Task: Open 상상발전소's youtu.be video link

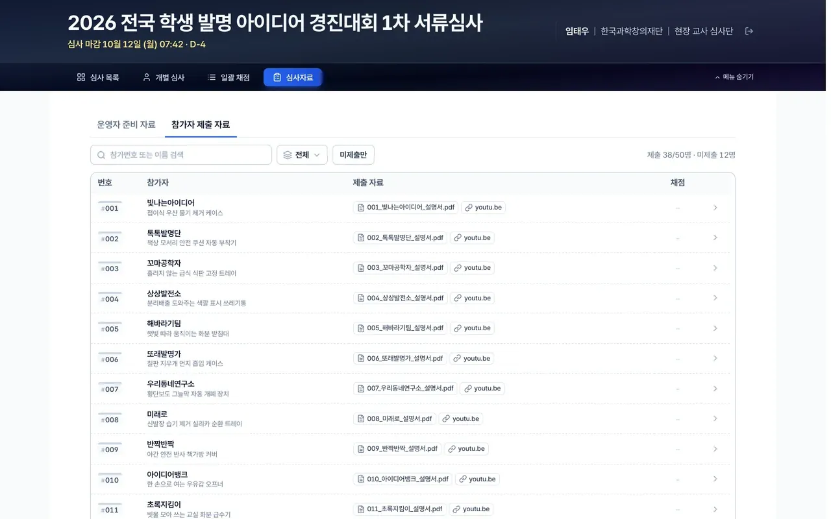Action: click(472, 298)
